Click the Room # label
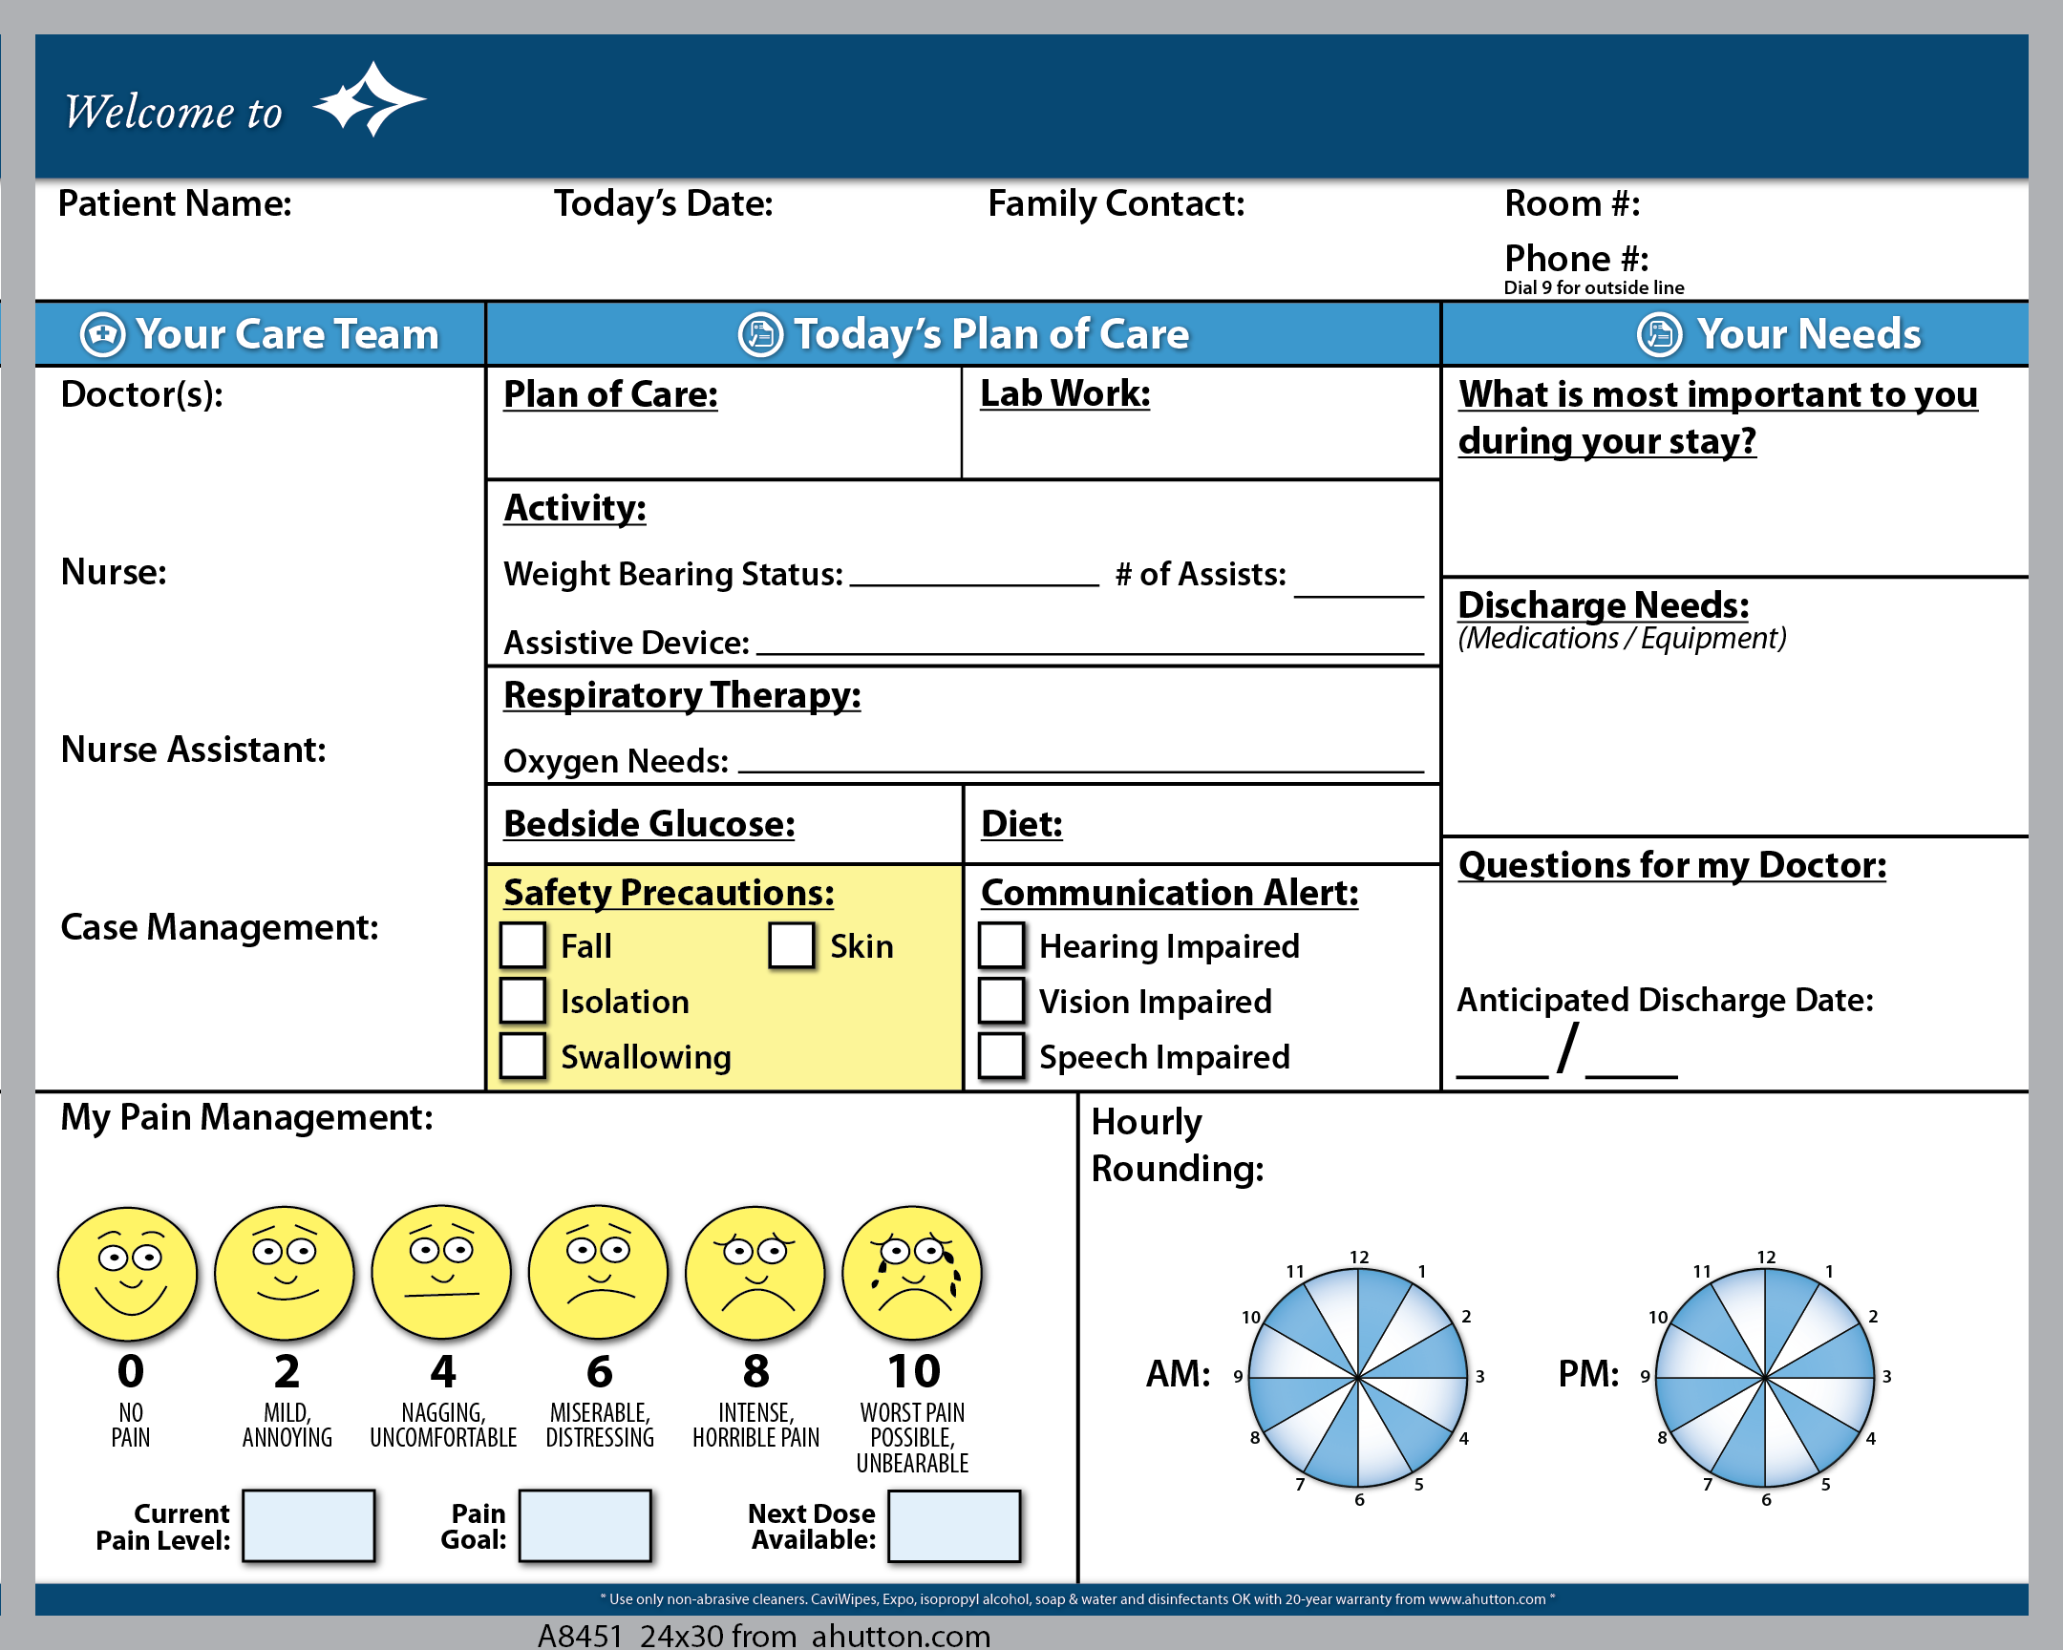 [x=1573, y=203]
